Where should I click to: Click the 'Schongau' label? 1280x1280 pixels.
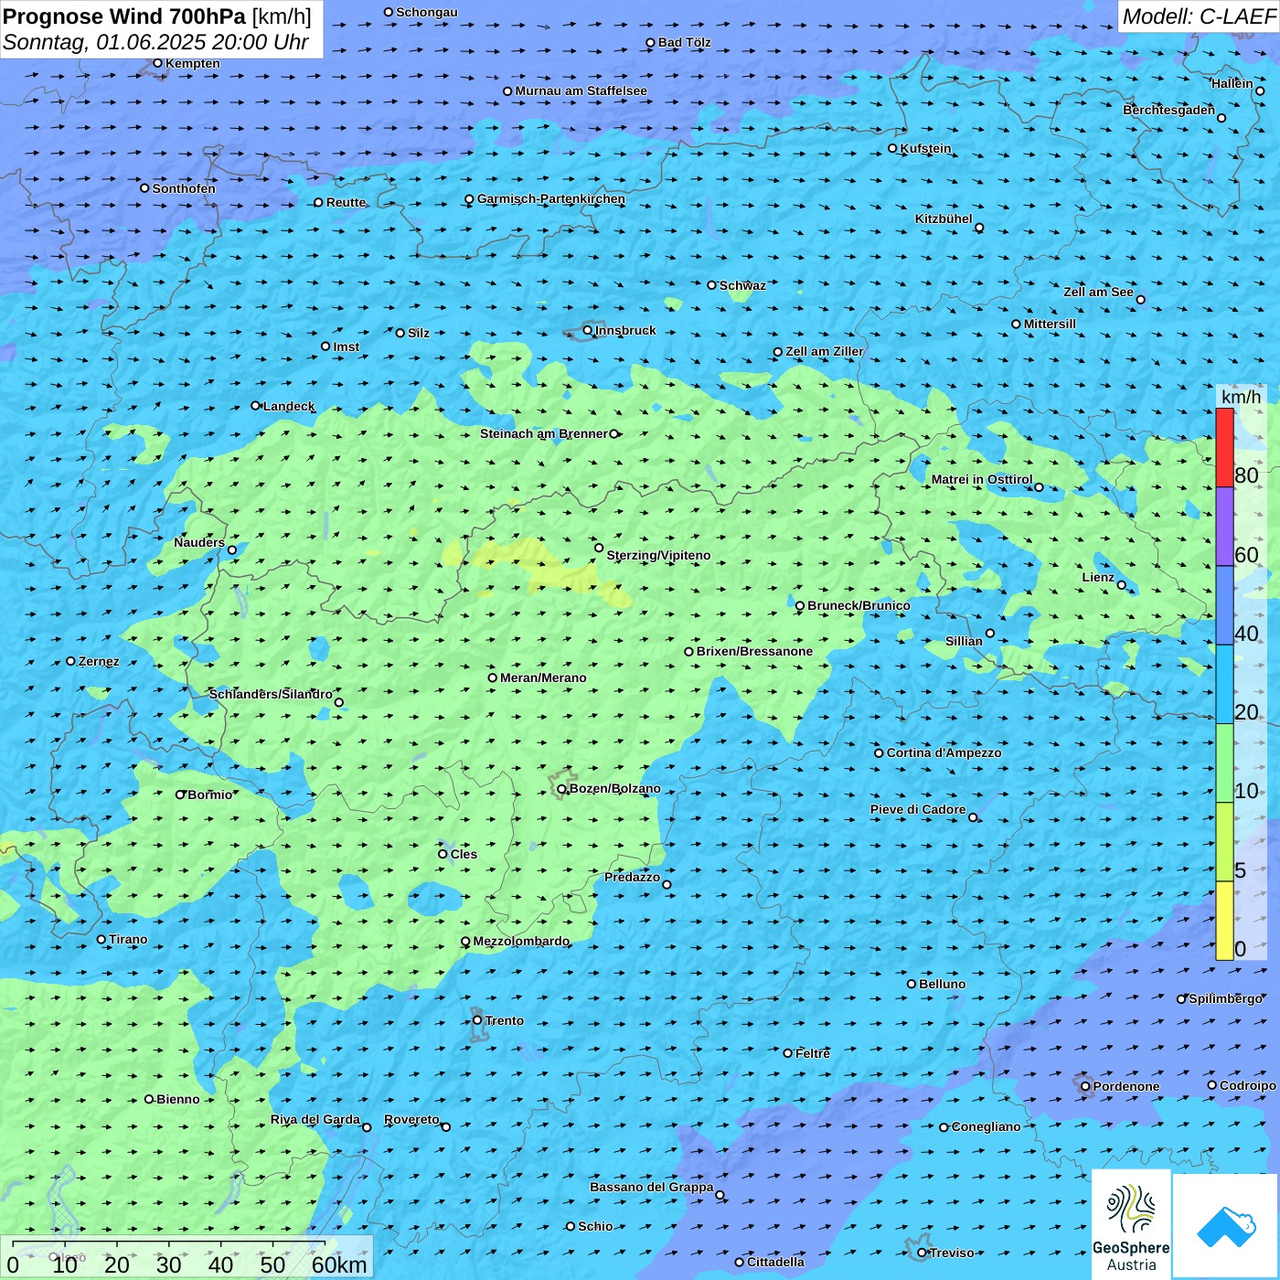coord(427,12)
